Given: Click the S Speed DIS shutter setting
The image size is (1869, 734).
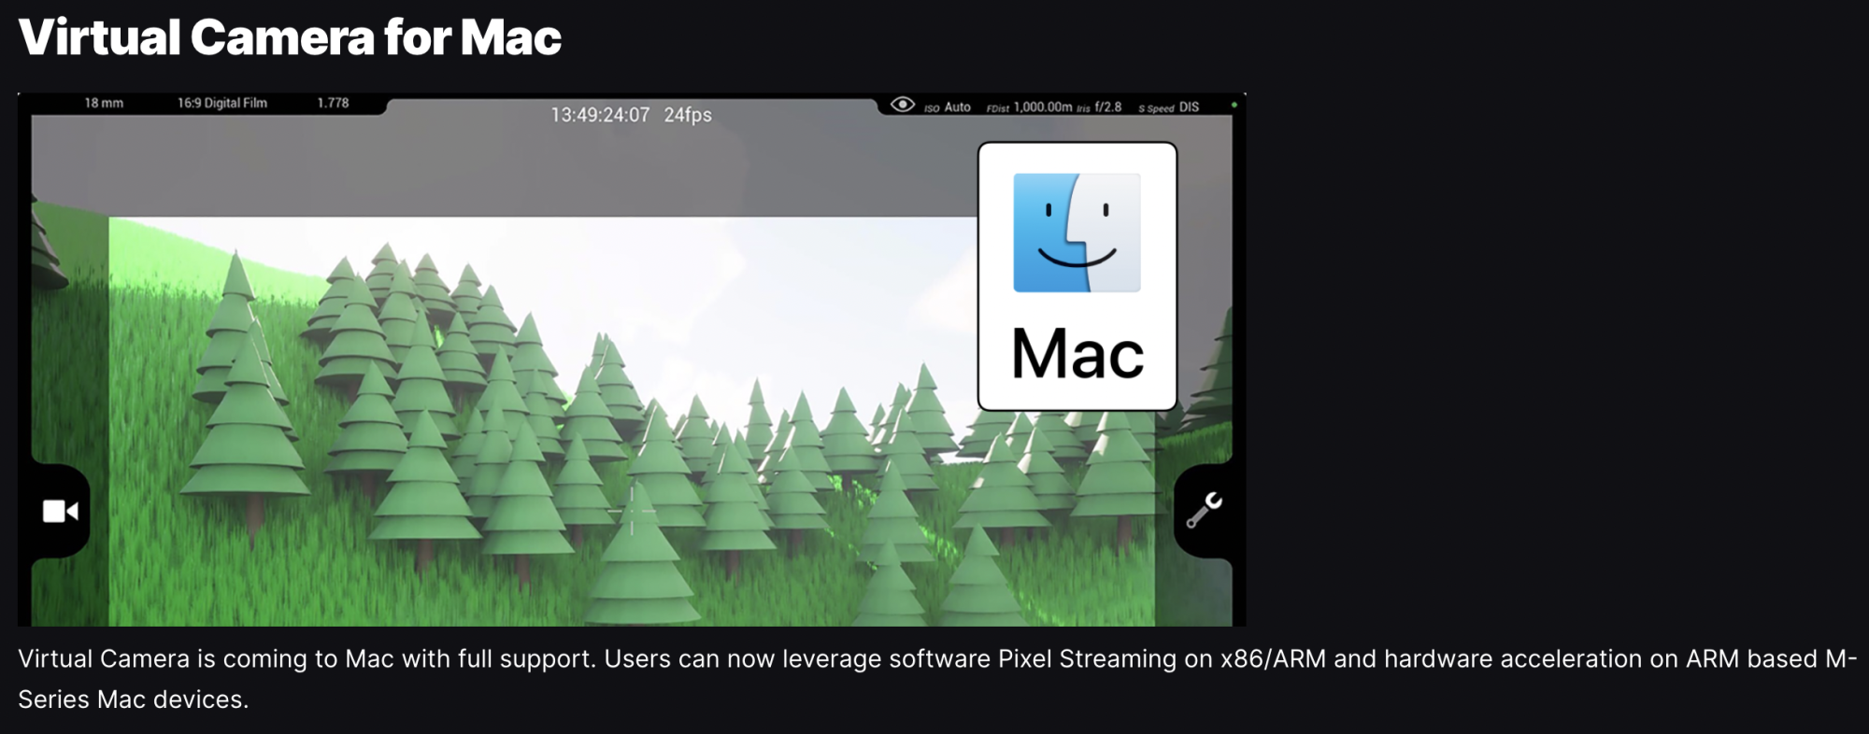Looking at the screenshot, I should coord(1168,107).
